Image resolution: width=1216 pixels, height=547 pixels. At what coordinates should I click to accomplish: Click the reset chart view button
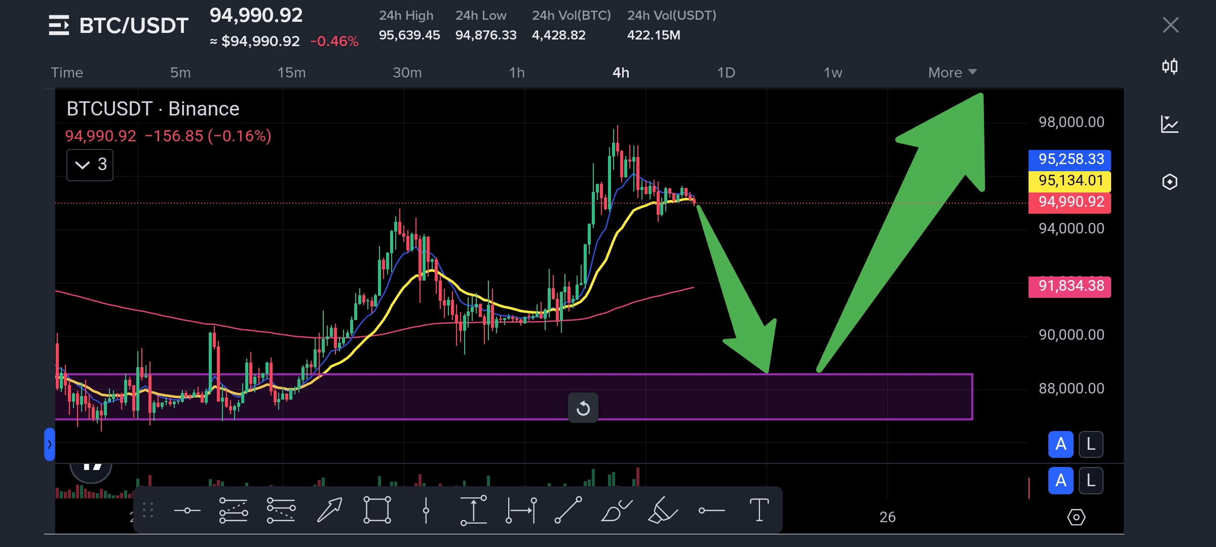coord(583,408)
